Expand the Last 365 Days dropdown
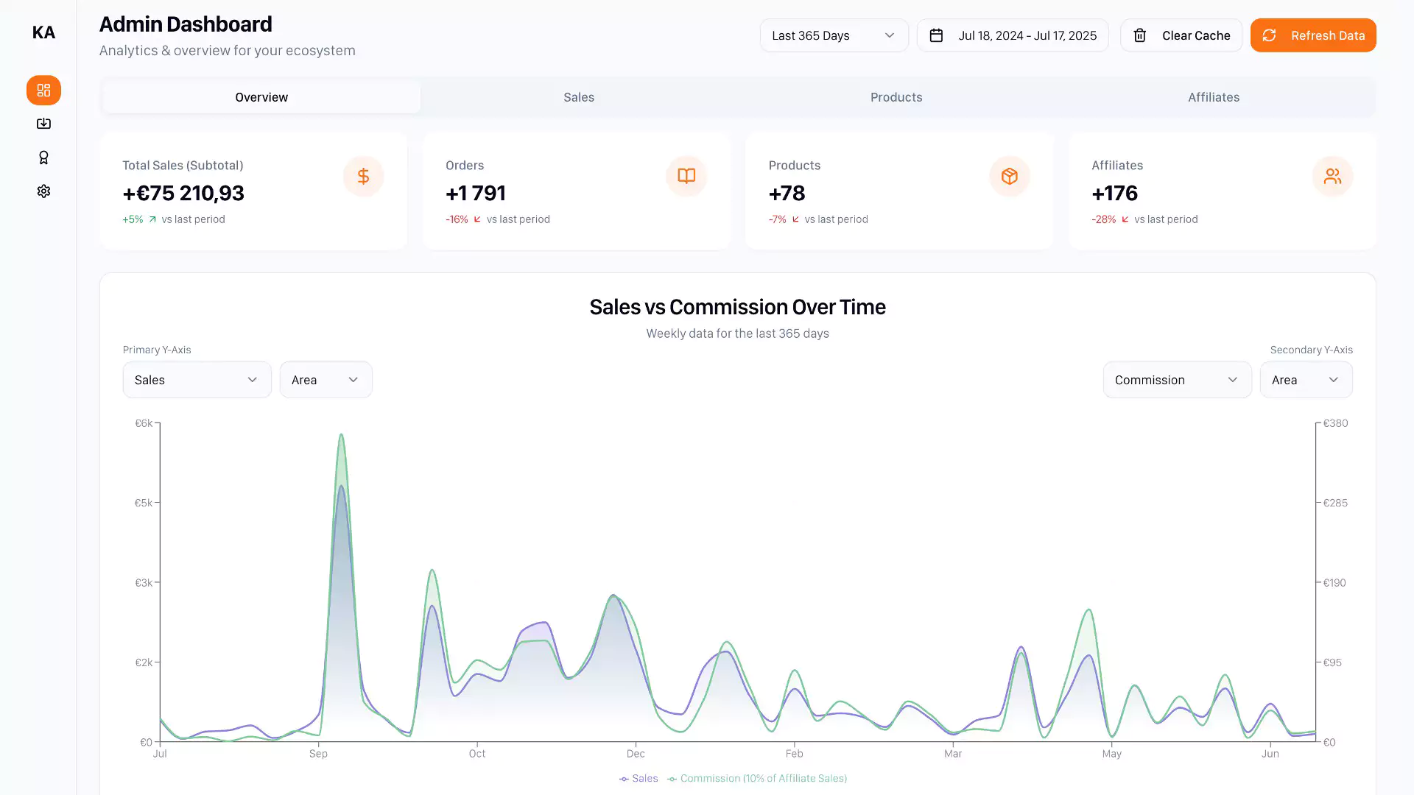Screen dimensions: 1414x795 833,35
